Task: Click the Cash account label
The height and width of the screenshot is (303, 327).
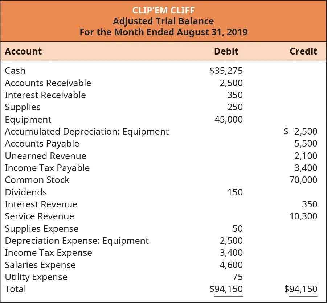Action: coord(15,71)
